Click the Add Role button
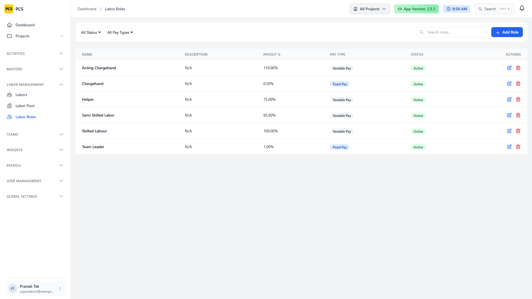The width and height of the screenshot is (532, 299). click(507, 32)
